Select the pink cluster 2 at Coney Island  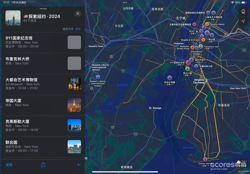click(205, 159)
